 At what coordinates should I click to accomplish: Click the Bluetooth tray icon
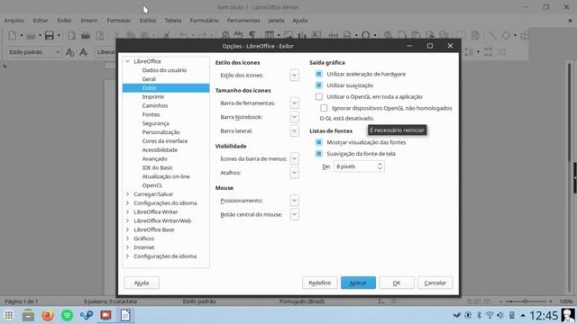[479, 315]
